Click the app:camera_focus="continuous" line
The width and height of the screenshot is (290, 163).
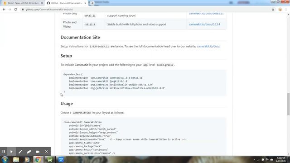pyautogui.click(x=89, y=150)
